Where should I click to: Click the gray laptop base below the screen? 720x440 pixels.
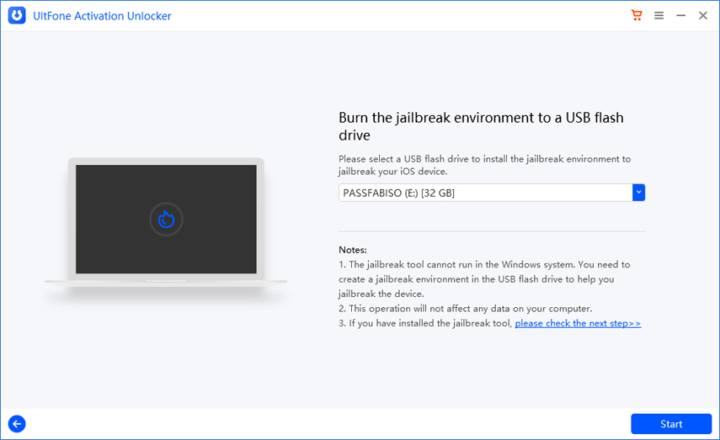(x=166, y=281)
